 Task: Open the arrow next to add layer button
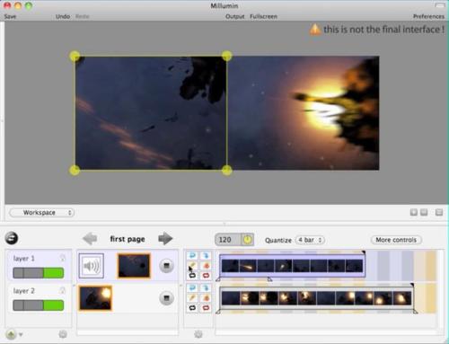21,334
